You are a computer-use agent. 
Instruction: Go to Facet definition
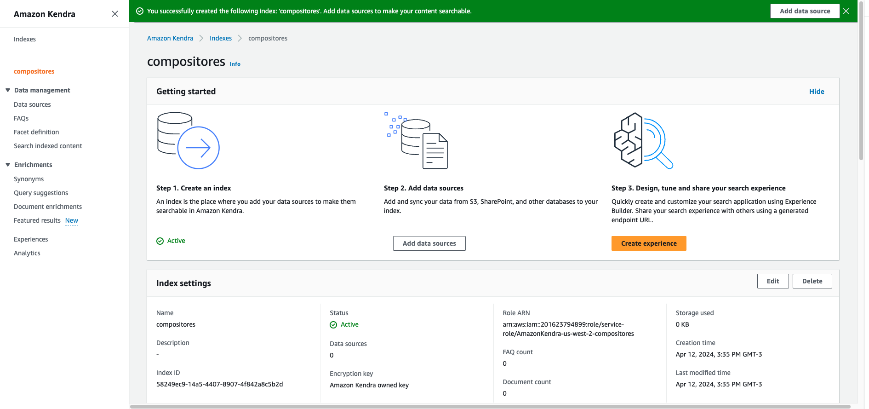click(x=36, y=132)
